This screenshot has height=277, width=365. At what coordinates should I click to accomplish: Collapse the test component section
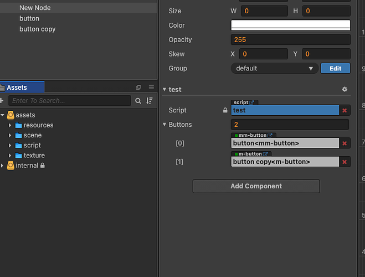pyautogui.click(x=164, y=89)
